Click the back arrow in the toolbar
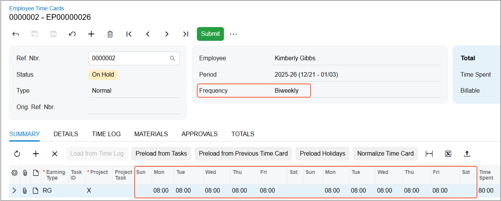The image size is (501, 201). click(16, 34)
